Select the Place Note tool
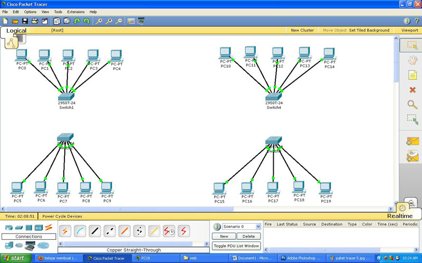The image size is (422, 263). [x=413, y=75]
